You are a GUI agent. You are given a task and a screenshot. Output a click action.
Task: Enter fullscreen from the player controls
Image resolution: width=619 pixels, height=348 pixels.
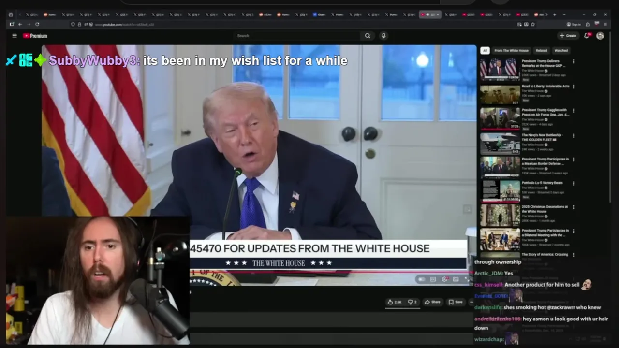coord(467,279)
